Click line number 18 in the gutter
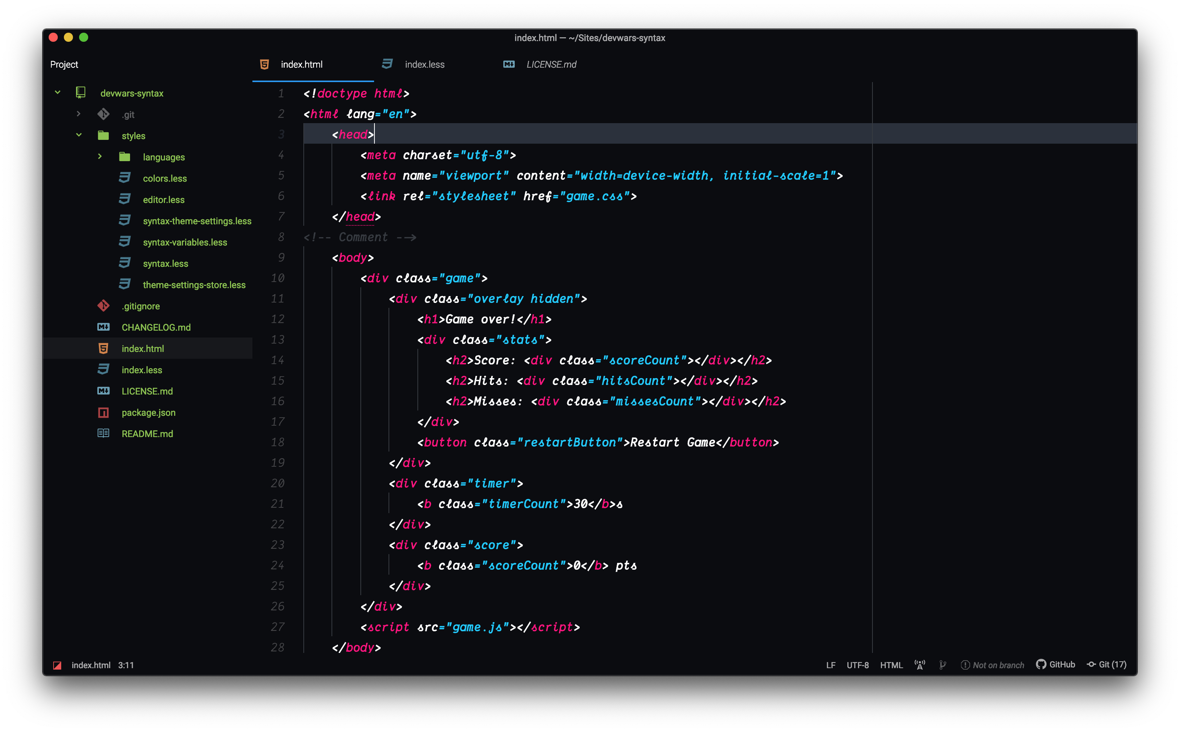Screen dimensions: 1180x732 tap(278, 442)
